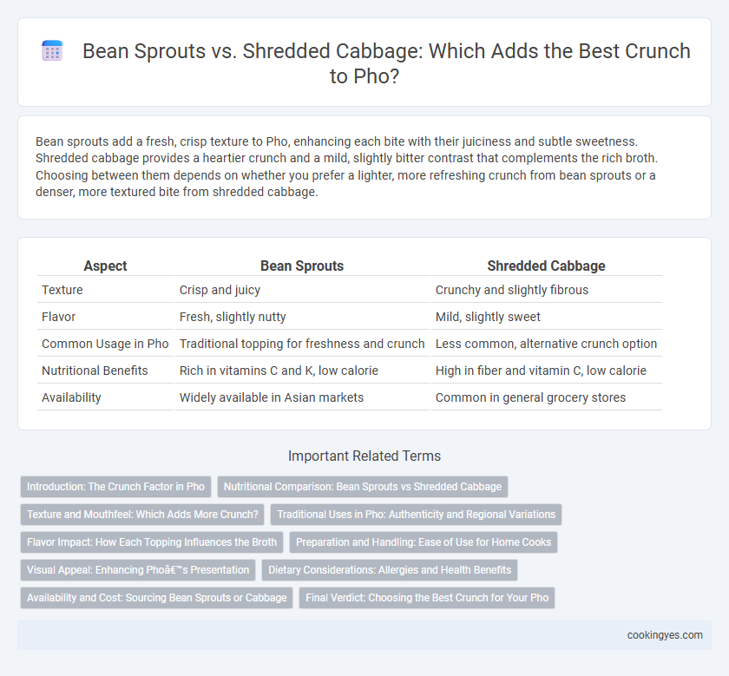This screenshot has height=676, width=729.
Task: Select 'Visual Appeal' presentation tag
Action: pos(138,570)
